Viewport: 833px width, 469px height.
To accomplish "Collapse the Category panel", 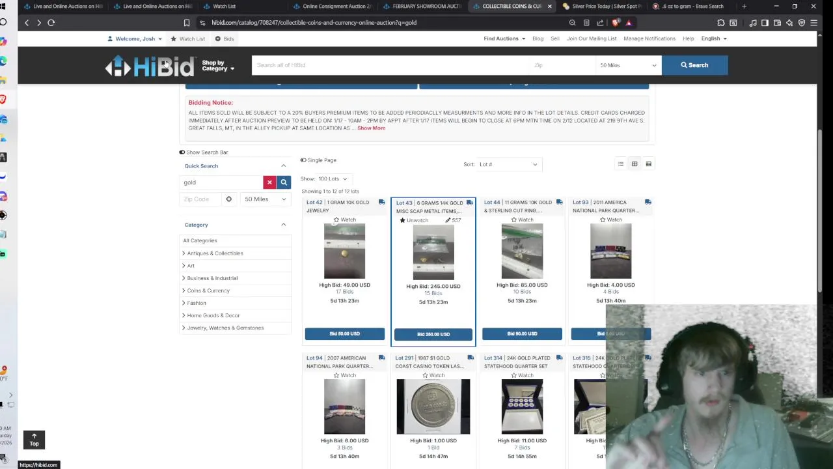I will tap(283, 225).
